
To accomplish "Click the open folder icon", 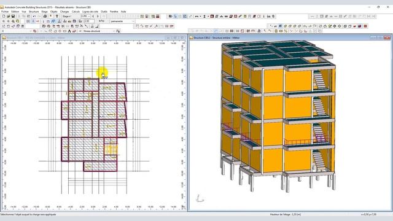I will point(8,17).
